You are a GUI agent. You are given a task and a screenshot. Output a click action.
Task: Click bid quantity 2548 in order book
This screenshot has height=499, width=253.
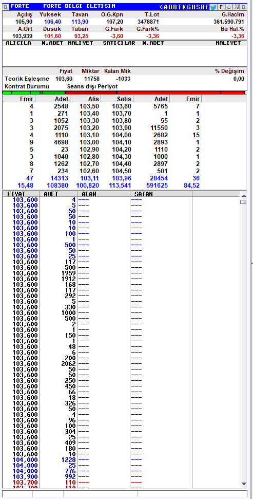62,106
